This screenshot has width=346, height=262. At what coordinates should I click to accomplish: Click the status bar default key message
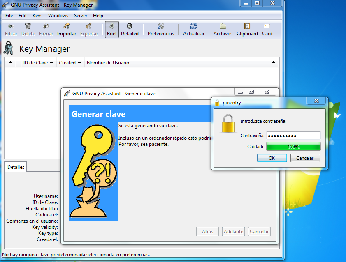coord(76,255)
